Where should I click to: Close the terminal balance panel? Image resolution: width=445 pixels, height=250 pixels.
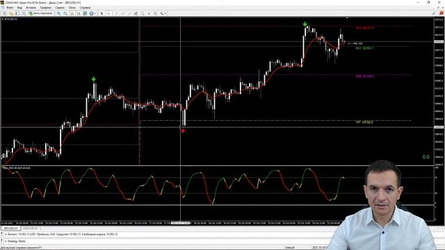1,234
